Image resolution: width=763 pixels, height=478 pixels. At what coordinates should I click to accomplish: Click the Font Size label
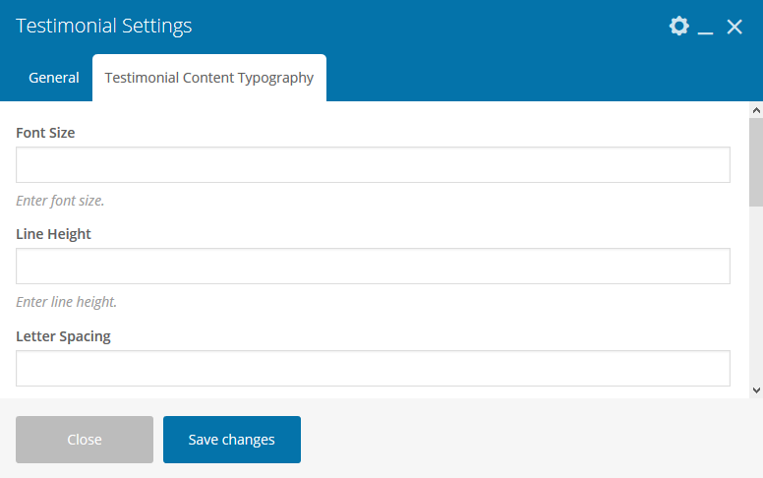point(45,133)
